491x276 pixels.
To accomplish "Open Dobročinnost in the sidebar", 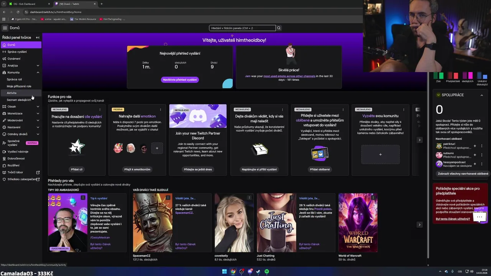I will [21, 158].
